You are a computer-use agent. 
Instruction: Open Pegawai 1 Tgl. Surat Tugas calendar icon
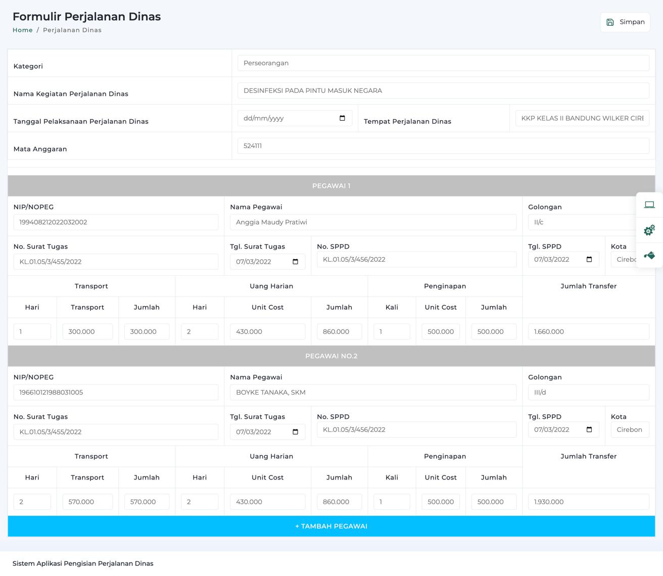point(296,262)
